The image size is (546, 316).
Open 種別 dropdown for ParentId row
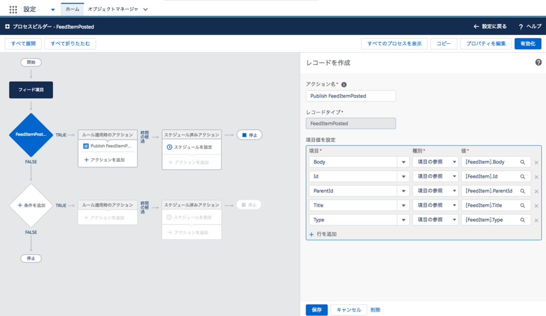point(435,191)
